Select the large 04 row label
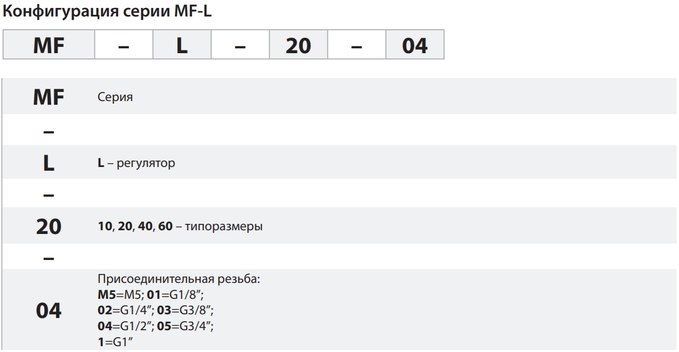679x352 pixels. [x=48, y=310]
